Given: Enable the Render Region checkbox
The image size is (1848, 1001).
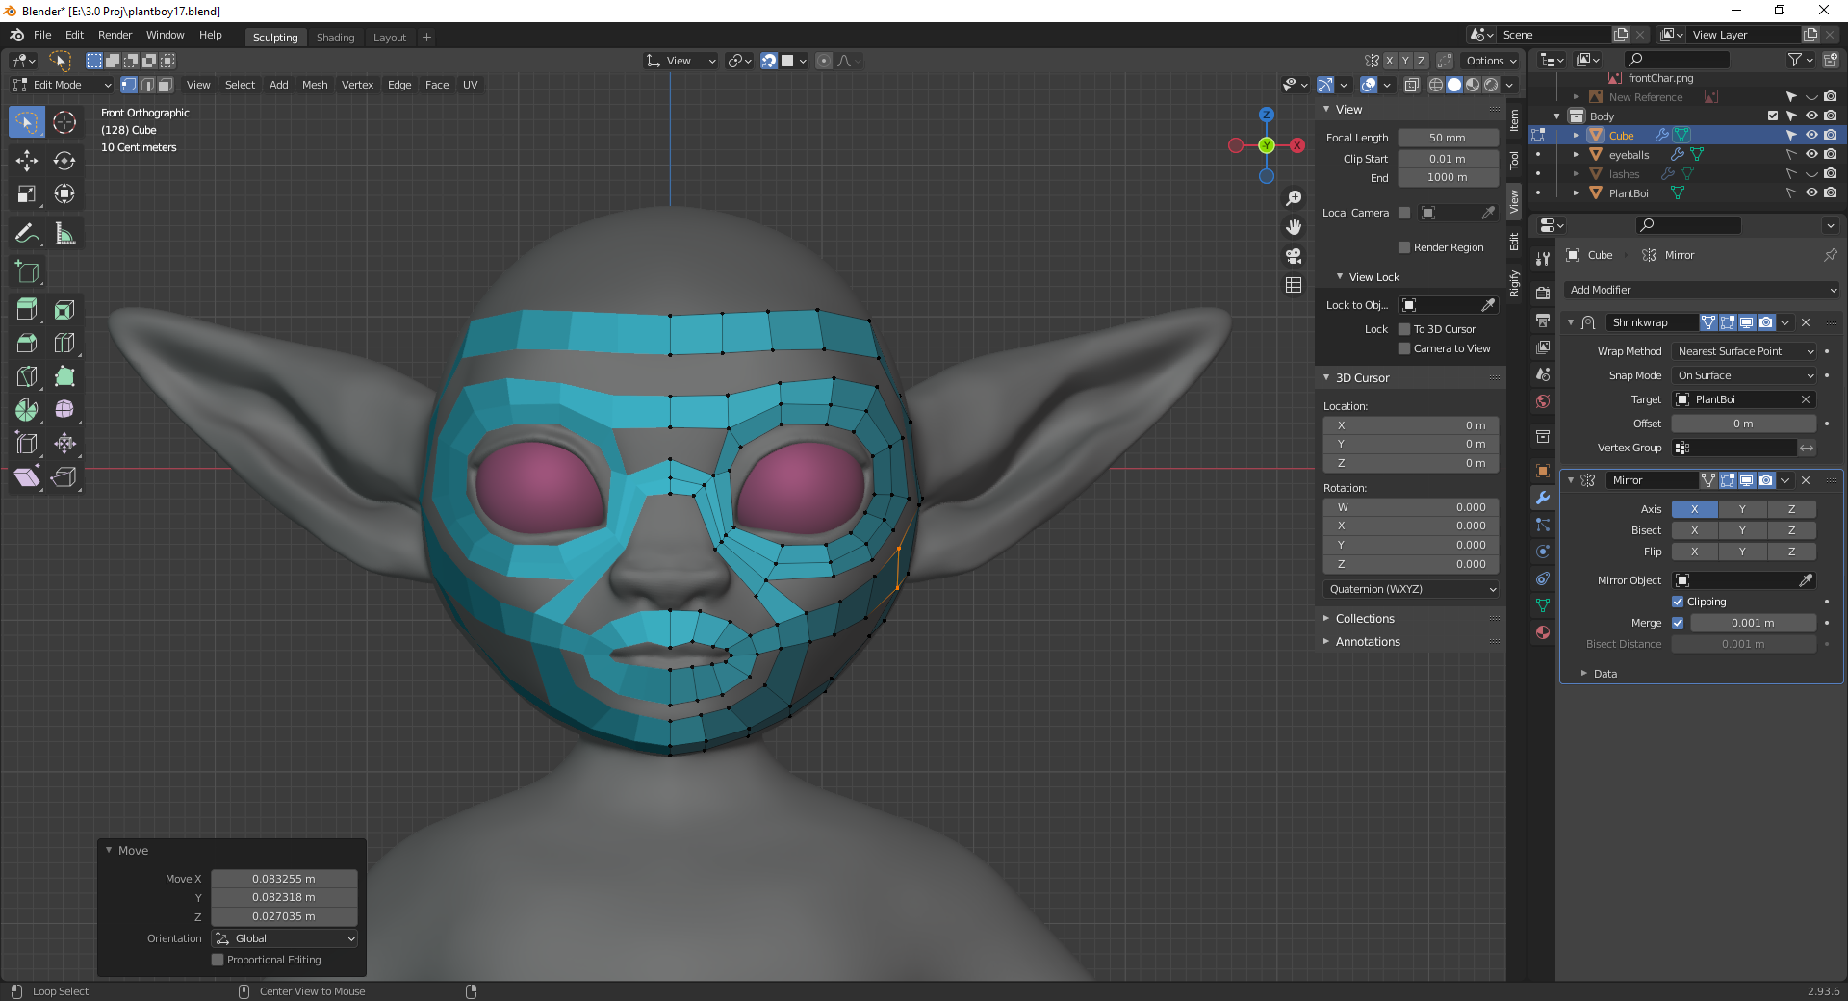Looking at the screenshot, I should coord(1404,247).
